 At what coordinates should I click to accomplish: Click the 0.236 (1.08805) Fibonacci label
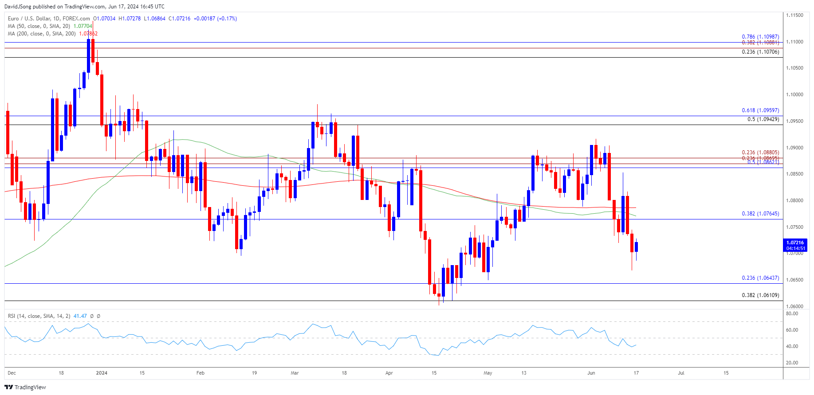click(760, 153)
